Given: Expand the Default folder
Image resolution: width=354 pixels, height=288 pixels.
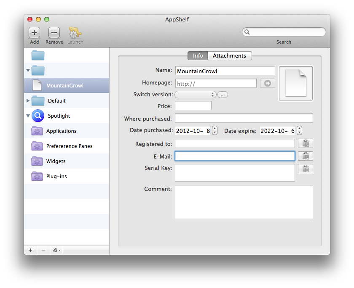Looking at the screenshot, I should coord(28,100).
